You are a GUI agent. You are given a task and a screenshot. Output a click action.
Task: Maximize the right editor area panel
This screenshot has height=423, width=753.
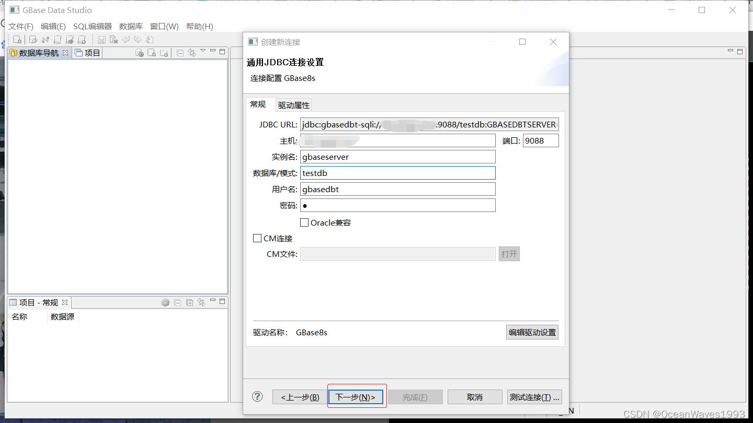pos(740,52)
